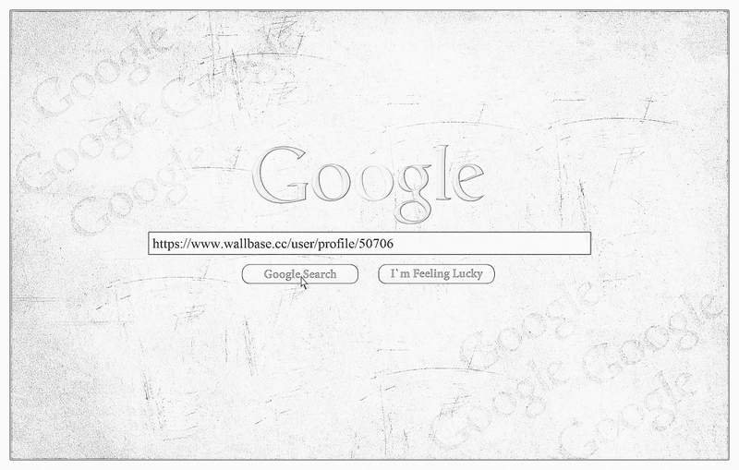Click the mouse pointer arrow over Google Search
Screen dimensions: 739x470
(x=304, y=283)
